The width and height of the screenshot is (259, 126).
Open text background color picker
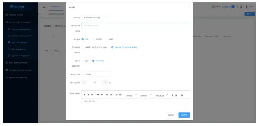[176, 95]
